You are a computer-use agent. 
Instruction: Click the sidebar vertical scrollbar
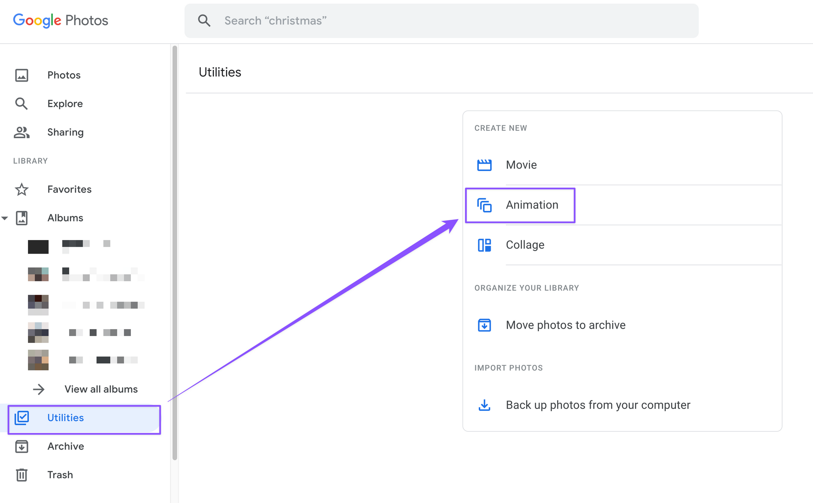(175, 253)
